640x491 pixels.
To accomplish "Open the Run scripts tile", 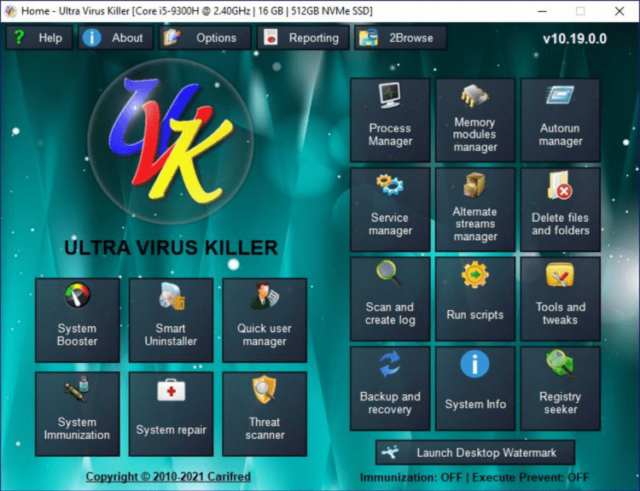I will pos(475,299).
